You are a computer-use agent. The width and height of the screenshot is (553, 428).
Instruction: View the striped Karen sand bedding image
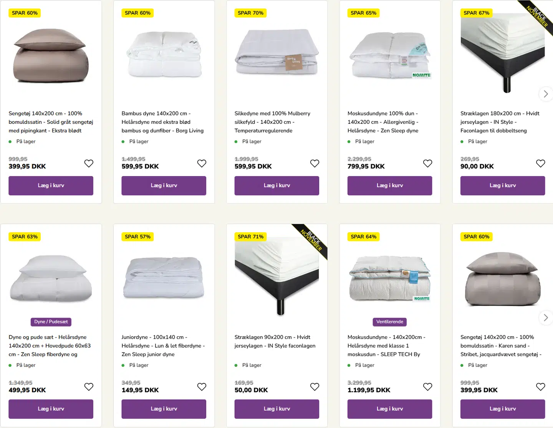coord(502,280)
